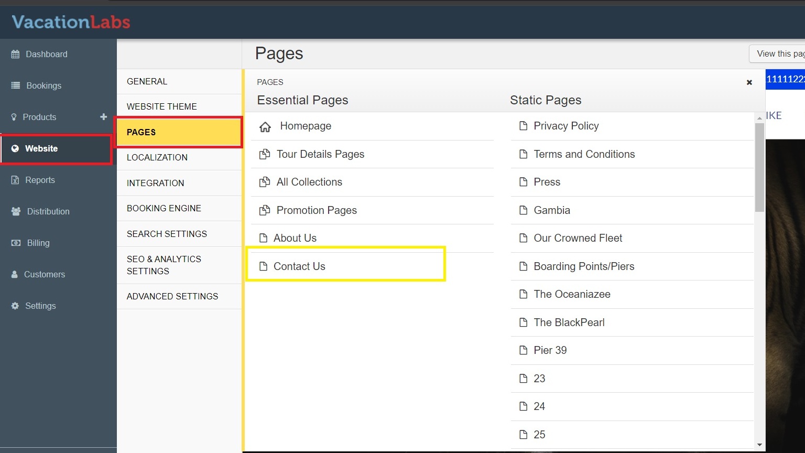Select the Localization tab
The width and height of the screenshot is (805, 453).
(x=157, y=157)
